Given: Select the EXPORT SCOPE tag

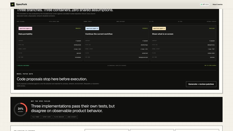Looking at the screenshot, I should coord(47,117).
